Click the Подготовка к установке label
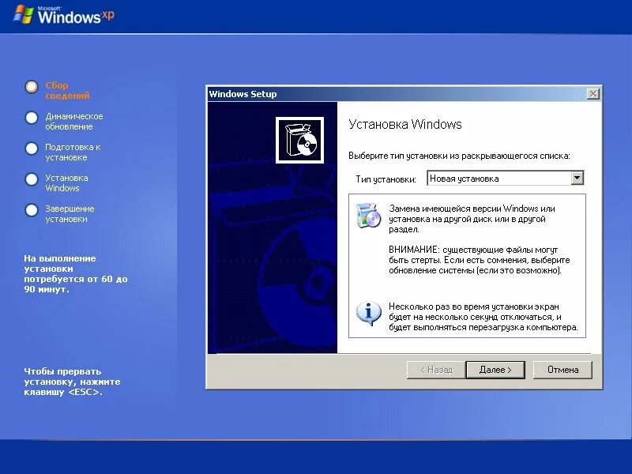632x474 pixels. tap(73, 152)
